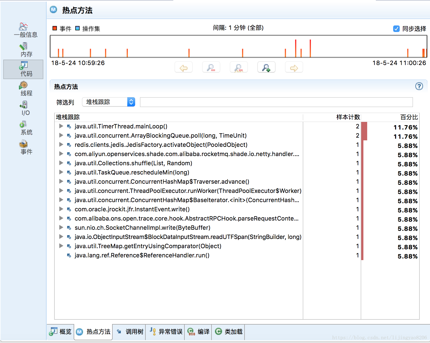This screenshot has height=343, width=430.
Task: Sort by 样本计数 column header
Action: click(x=332, y=117)
